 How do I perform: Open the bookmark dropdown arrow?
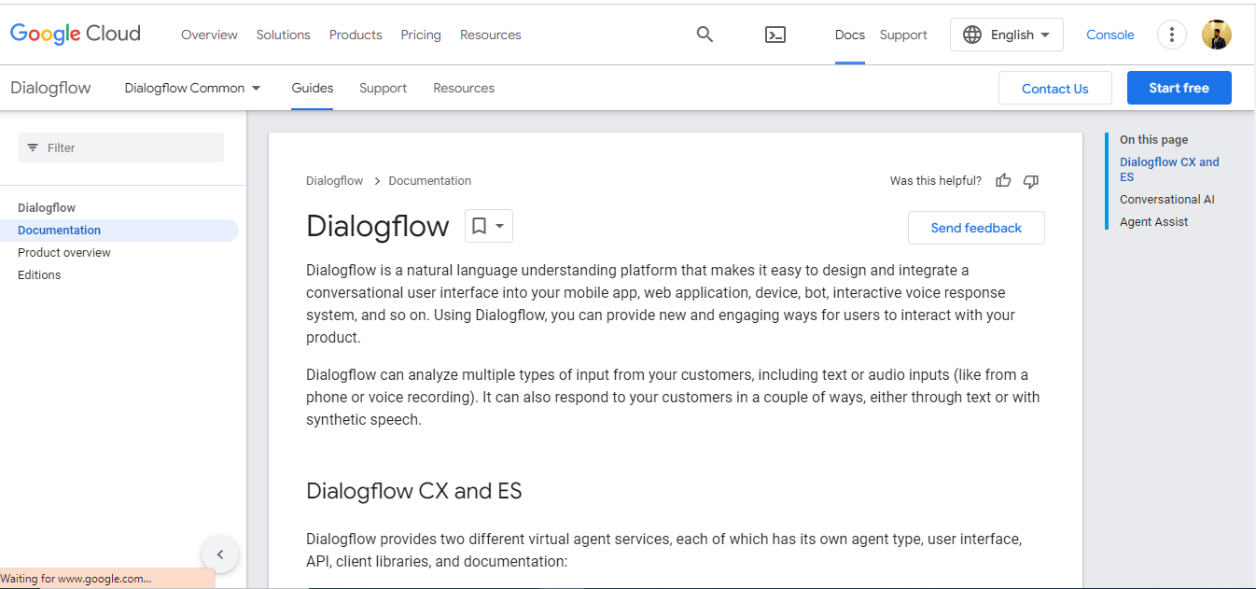(x=500, y=226)
